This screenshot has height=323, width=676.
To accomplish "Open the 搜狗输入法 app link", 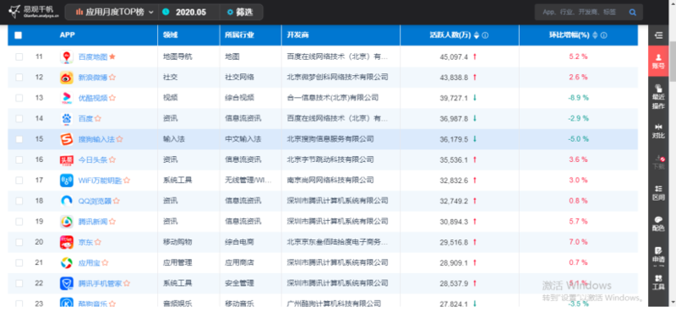I will coord(96,139).
